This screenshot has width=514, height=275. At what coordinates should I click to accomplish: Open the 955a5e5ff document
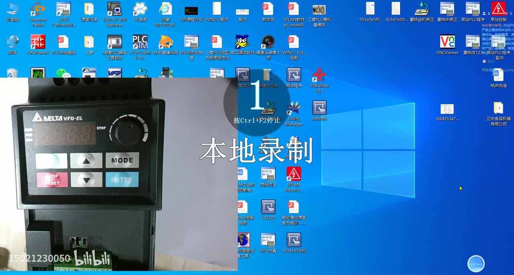[x=370, y=12]
